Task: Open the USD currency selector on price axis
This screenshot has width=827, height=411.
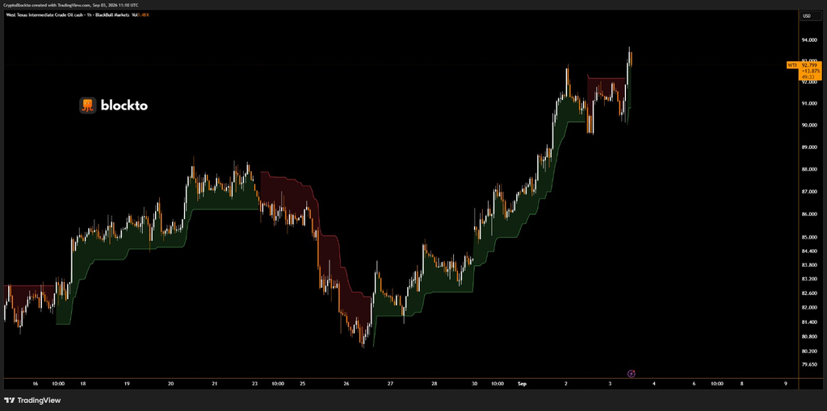Action: pos(807,16)
